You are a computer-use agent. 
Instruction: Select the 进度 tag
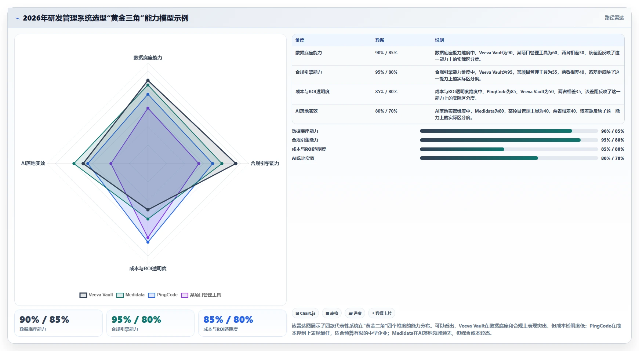pyautogui.click(x=355, y=313)
